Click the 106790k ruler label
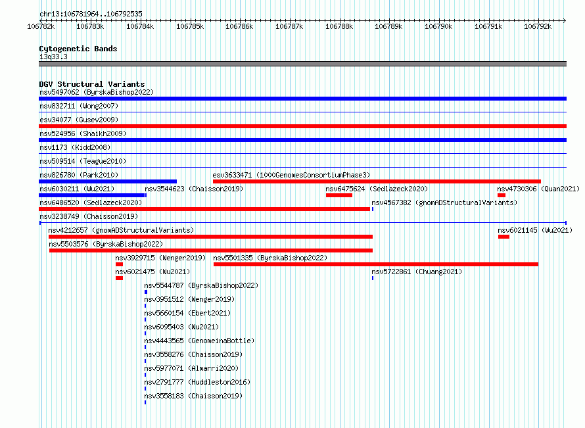This screenshot has width=585, height=428. (438, 26)
